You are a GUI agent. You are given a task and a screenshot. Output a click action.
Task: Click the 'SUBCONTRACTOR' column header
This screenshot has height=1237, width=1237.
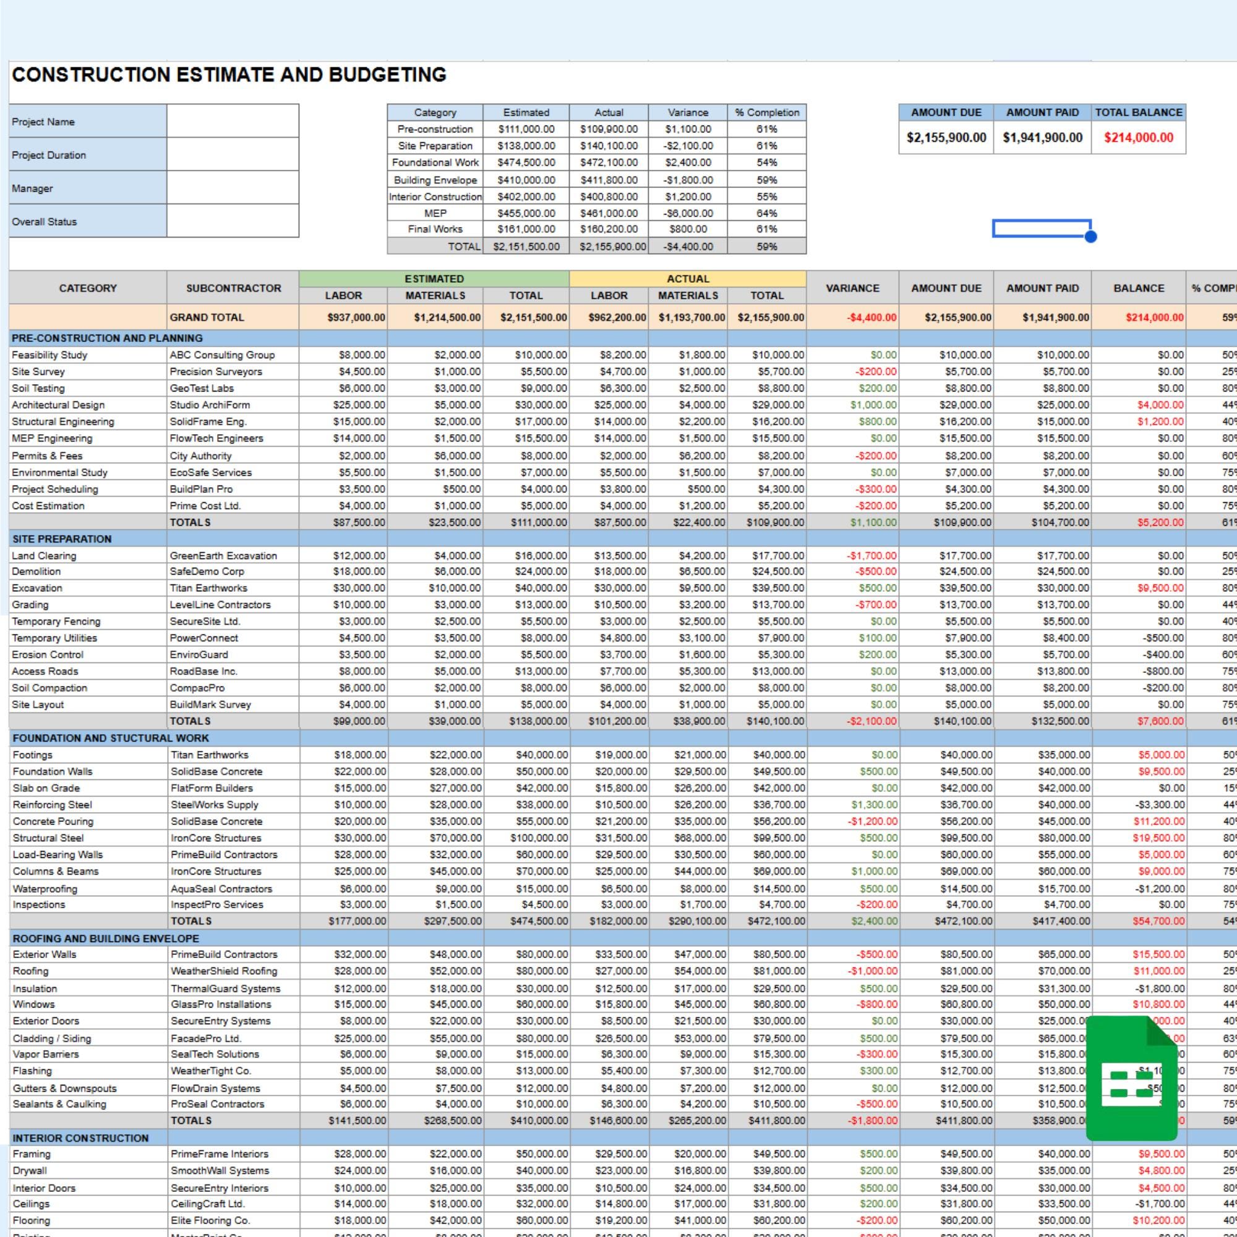(234, 288)
